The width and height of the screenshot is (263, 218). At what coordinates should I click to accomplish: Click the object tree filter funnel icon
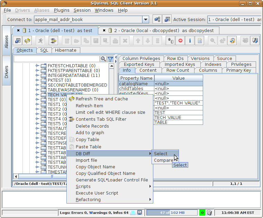(110, 59)
